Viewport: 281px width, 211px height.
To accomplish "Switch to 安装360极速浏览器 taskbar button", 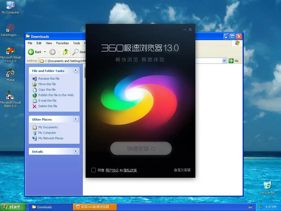I will [x=95, y=207].
